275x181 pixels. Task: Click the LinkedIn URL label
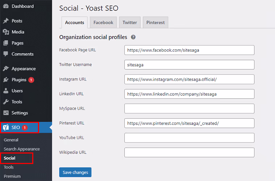point(71,94)
